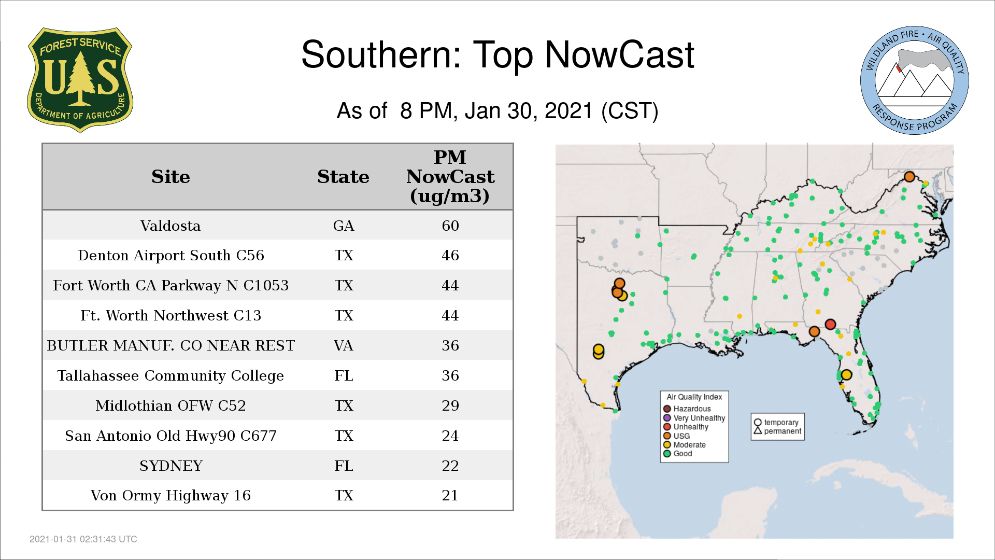Click the permanent triangle symbol in legend
The height and width of the screenshot is (560, 995).
click(758, 431)
